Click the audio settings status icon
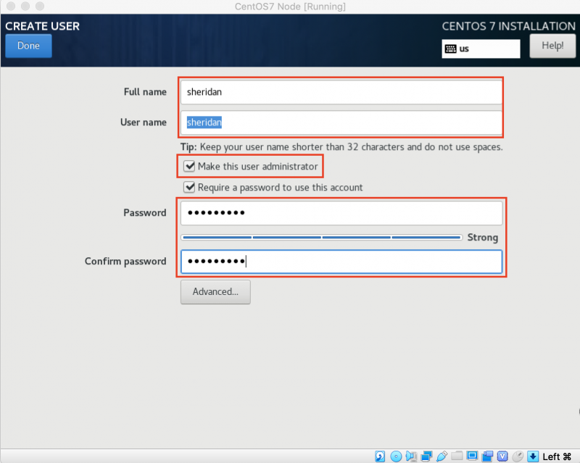Viewport: 580px width, 463px height. [x=411, y=456]
